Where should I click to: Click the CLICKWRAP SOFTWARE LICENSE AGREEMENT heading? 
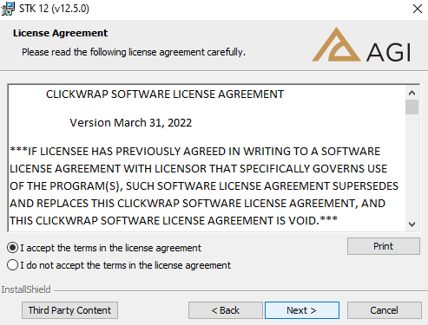point(165,94)
